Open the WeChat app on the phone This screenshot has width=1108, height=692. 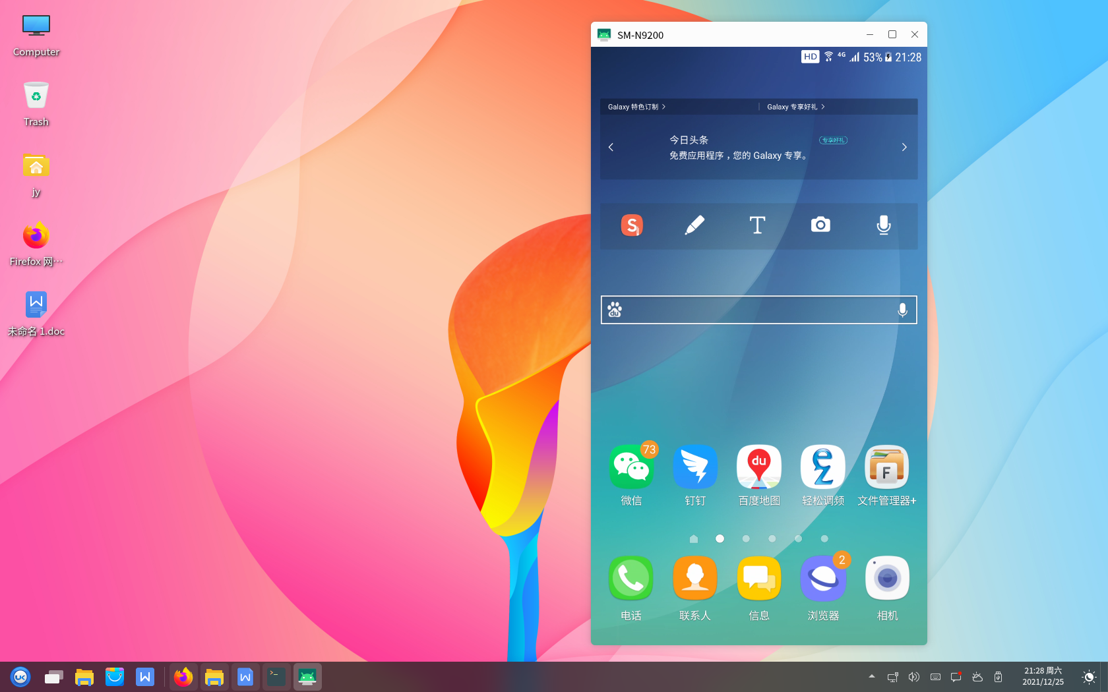pos(631,467)
